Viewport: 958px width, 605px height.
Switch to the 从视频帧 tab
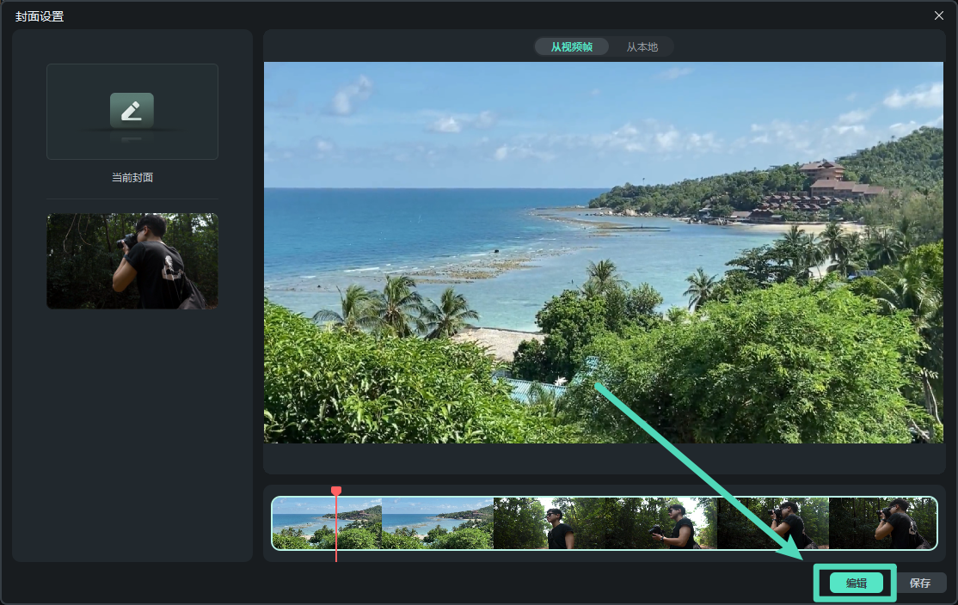[571, 47]
